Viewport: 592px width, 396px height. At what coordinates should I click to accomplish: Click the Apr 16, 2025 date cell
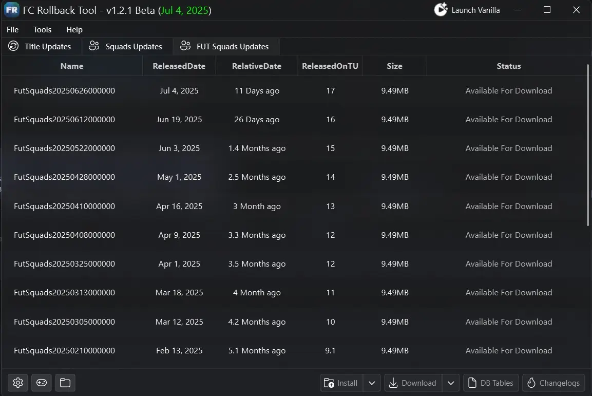click(179, 206)
